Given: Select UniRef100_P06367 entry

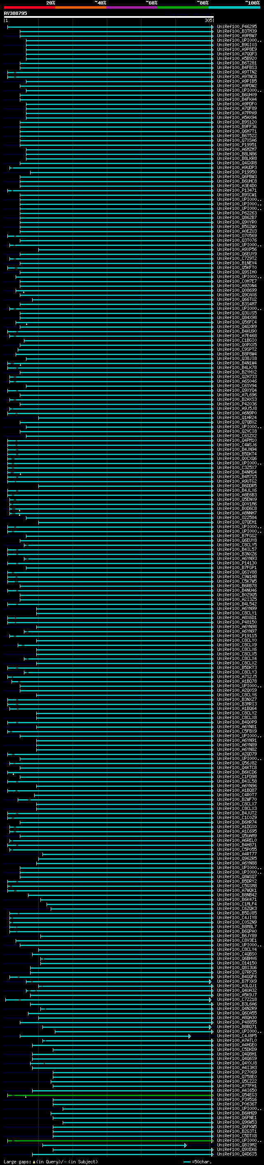Looking at the screenshot, I should (237, 1104).
